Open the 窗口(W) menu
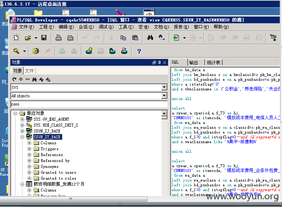The width and height of the screenshot is (282, 207). [201, 27]
